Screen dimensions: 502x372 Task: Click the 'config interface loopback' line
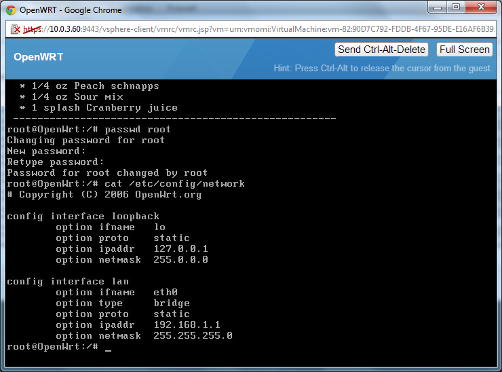pos(83,217)
